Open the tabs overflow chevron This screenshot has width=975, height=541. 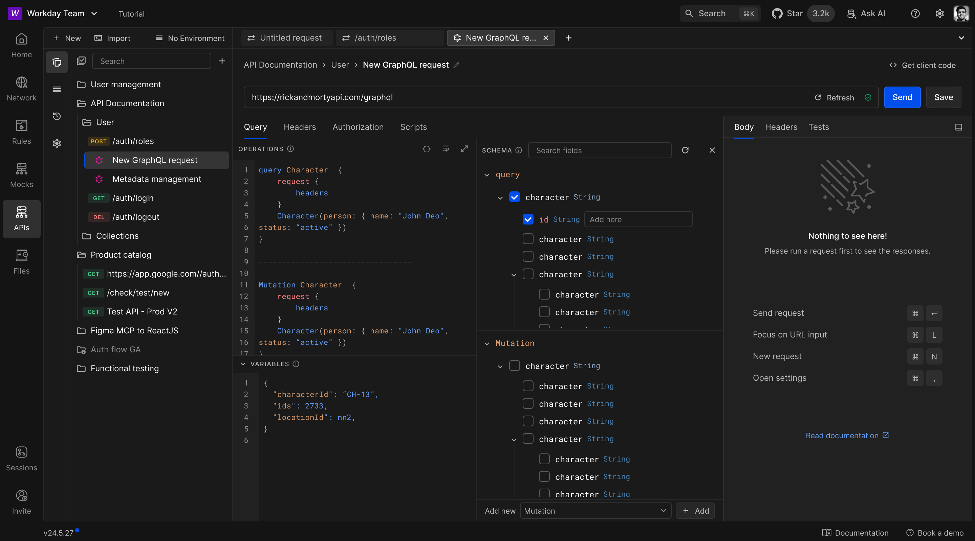(x=961, y=38)
